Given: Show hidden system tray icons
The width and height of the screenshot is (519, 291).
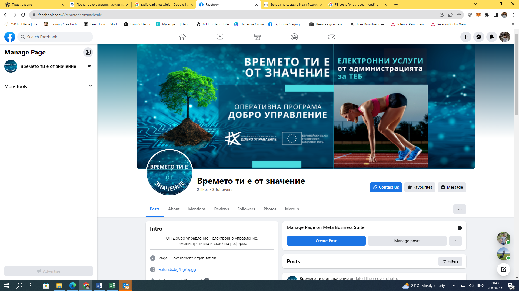Looking at the screenshot, I should coord(454,286).
